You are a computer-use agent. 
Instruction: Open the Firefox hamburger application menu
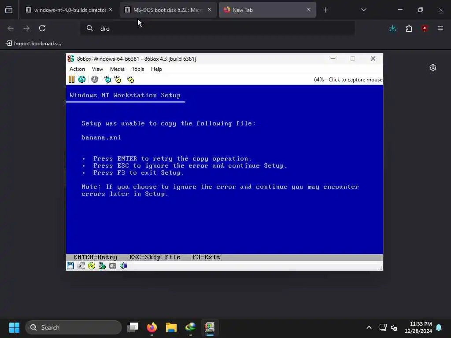(440, 28)
